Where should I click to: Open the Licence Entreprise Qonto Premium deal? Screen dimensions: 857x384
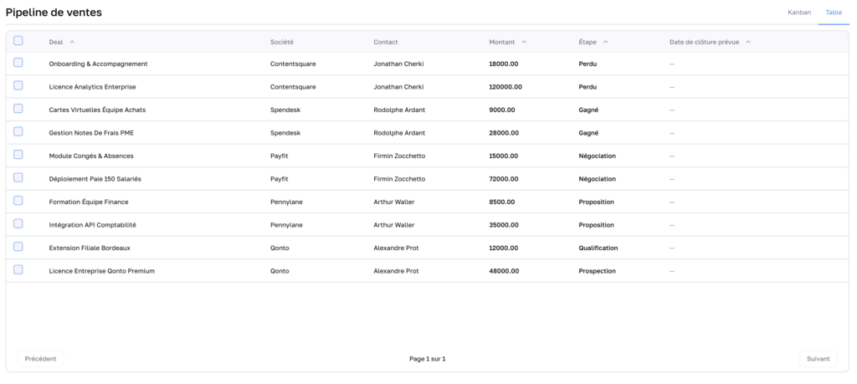[x=102, y=271]
